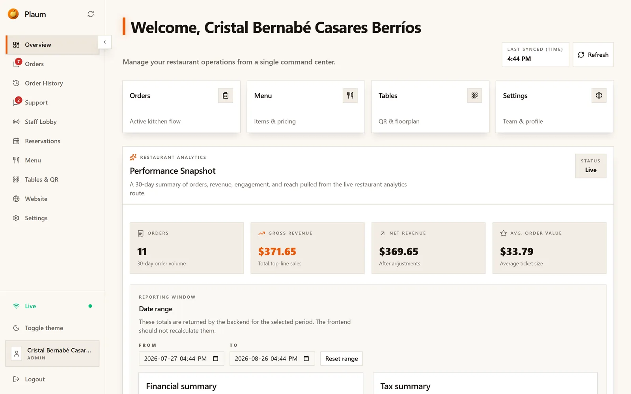
Task: Click the Menu card utensils icon
Action: click(350, 95)
